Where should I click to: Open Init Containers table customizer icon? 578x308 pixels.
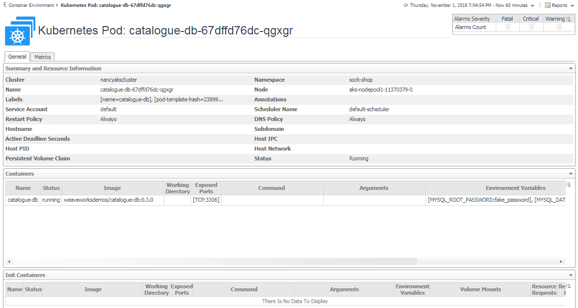click(568, 286)
